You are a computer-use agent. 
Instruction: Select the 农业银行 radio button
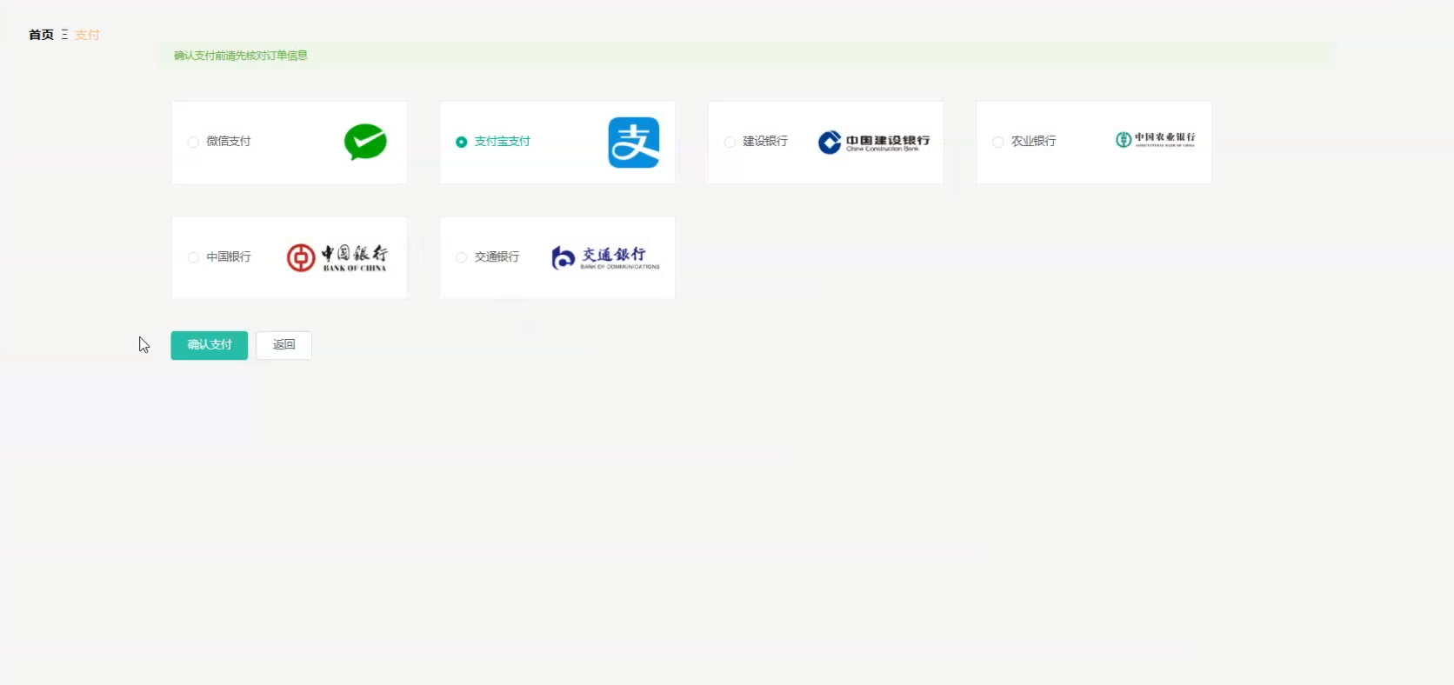(x=998, y=142)
